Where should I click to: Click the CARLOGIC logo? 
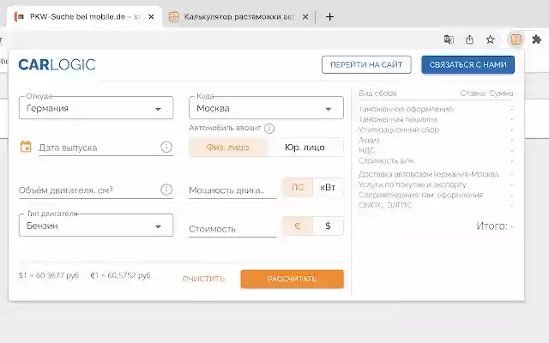pos(57,65)
